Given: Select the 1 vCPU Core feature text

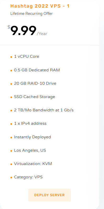Looking at the screenshot, I should pos(27,57).
